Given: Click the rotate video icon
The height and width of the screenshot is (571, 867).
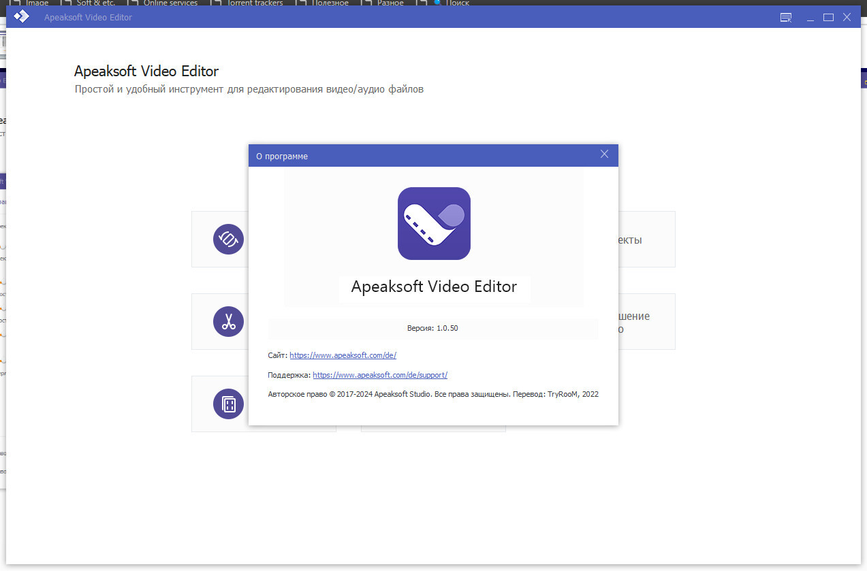Looking at the screenshot, I should [x=228, y=240].
